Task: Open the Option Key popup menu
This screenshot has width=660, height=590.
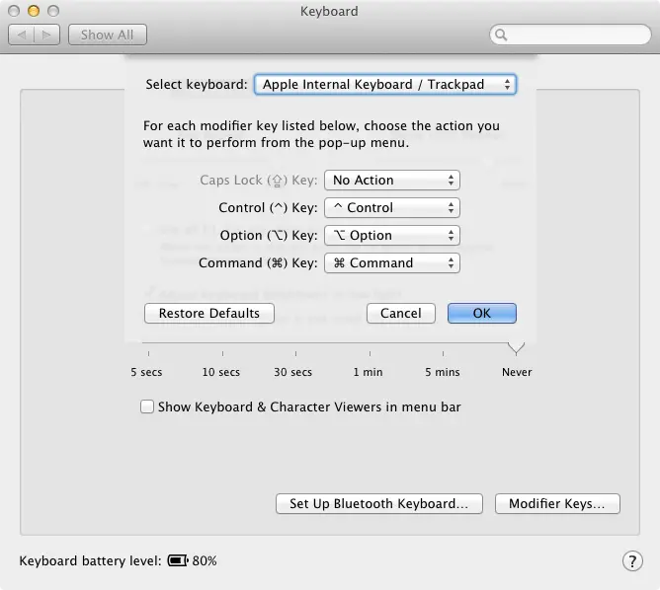Action: tap(392, 236)
